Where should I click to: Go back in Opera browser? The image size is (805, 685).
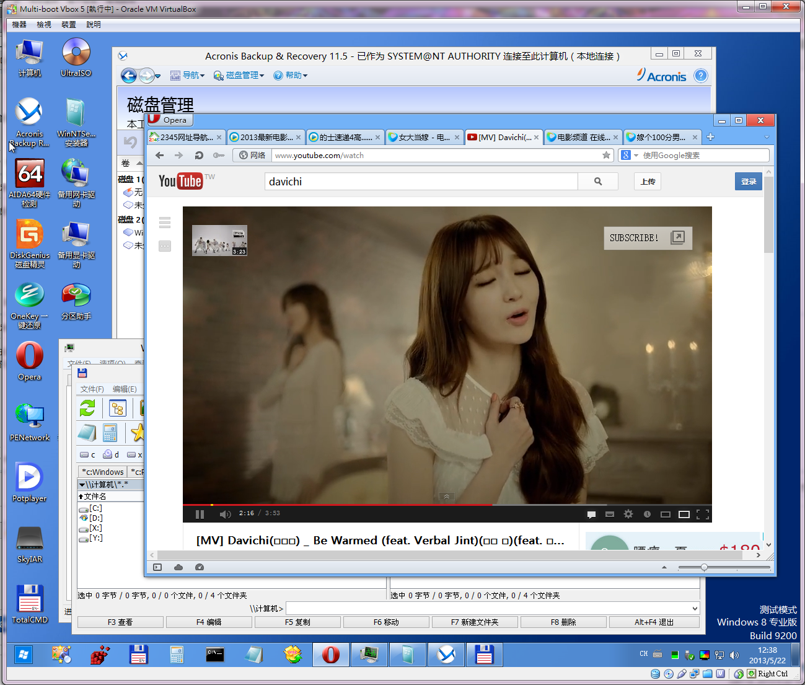click(160, 156)
